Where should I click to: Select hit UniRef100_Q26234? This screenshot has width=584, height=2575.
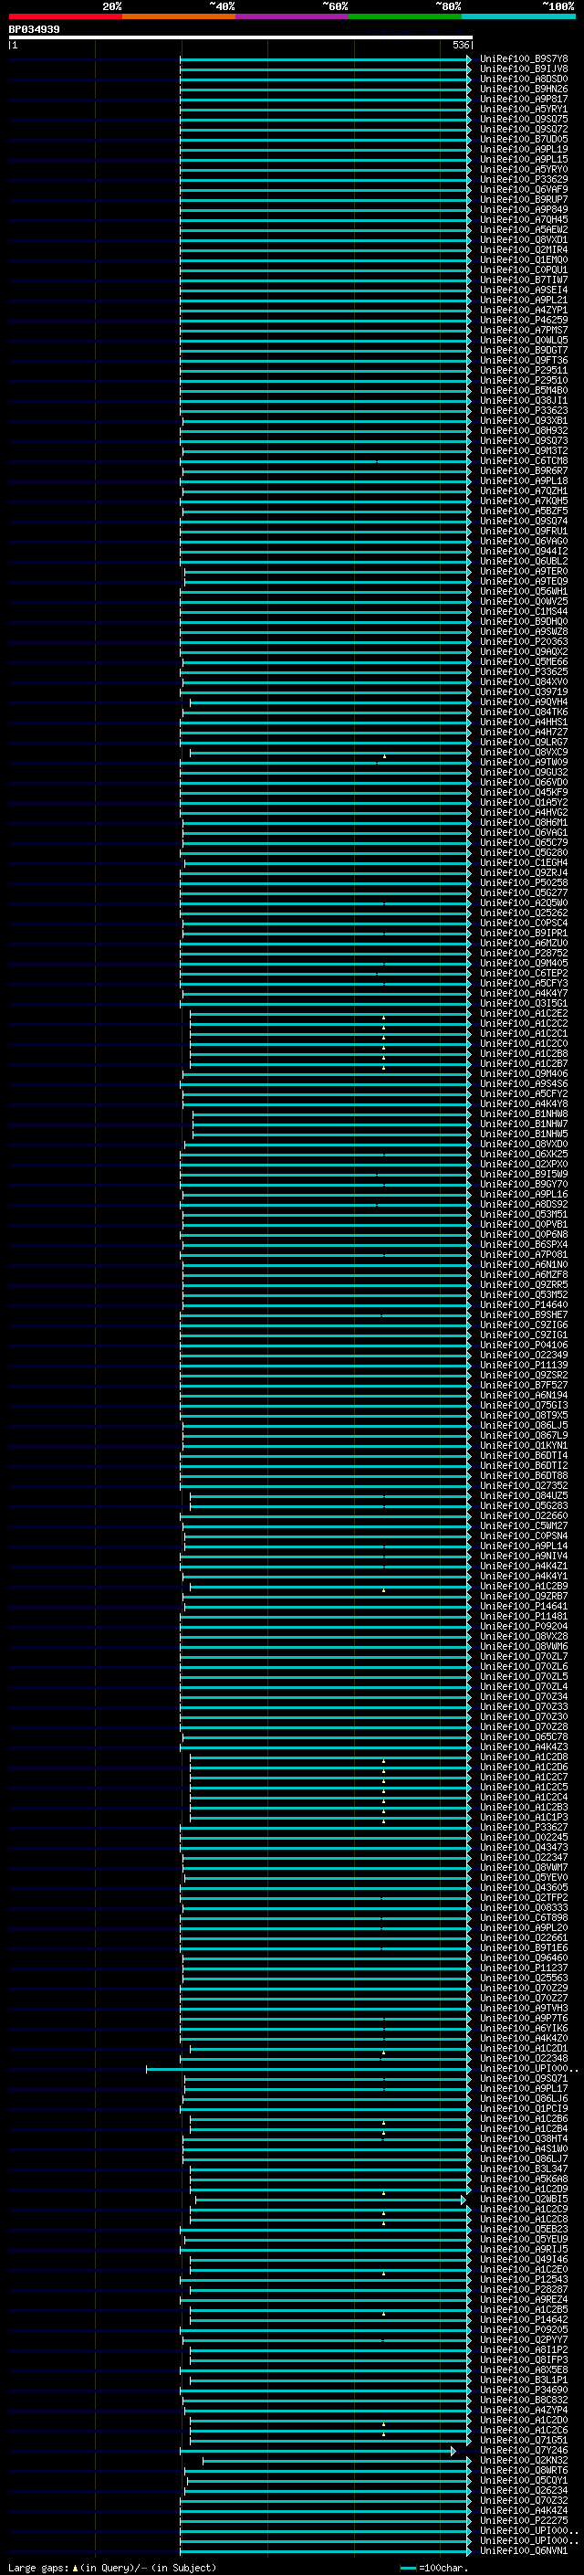[524, 2490]
